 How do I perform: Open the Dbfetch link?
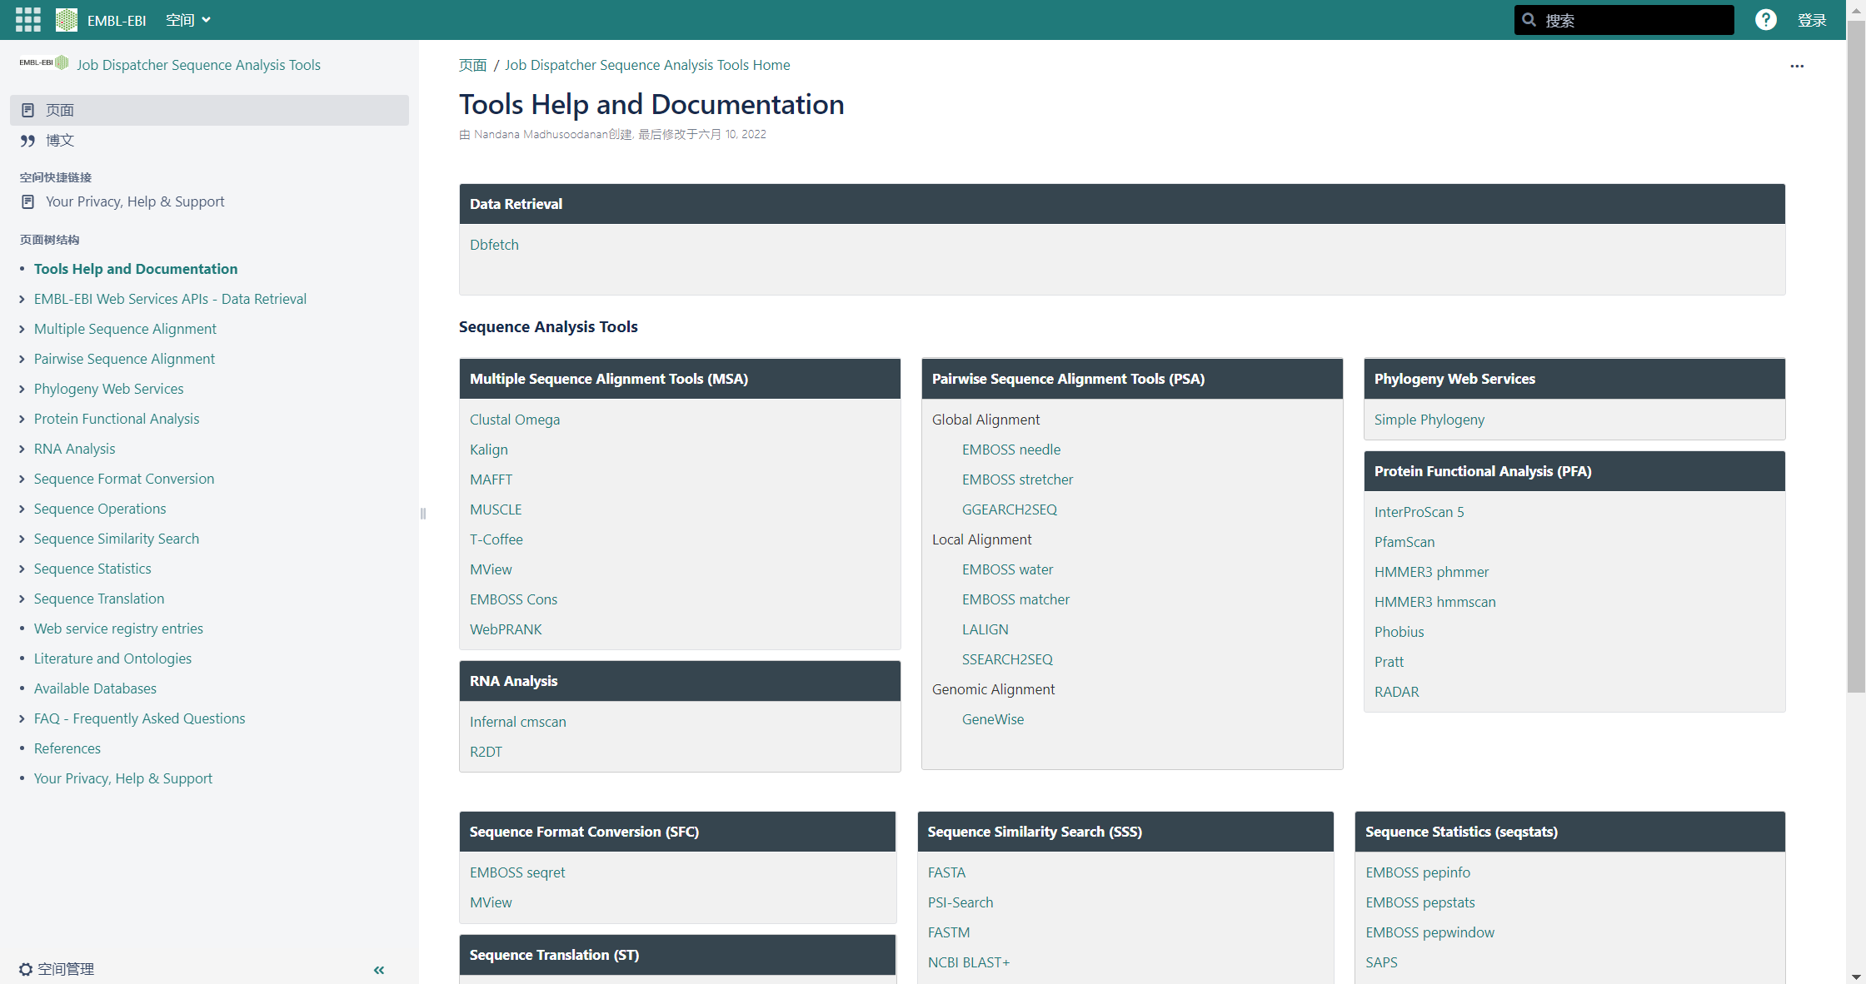point(494,245)
